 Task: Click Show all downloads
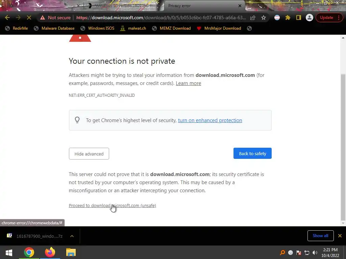click(320, 236)
